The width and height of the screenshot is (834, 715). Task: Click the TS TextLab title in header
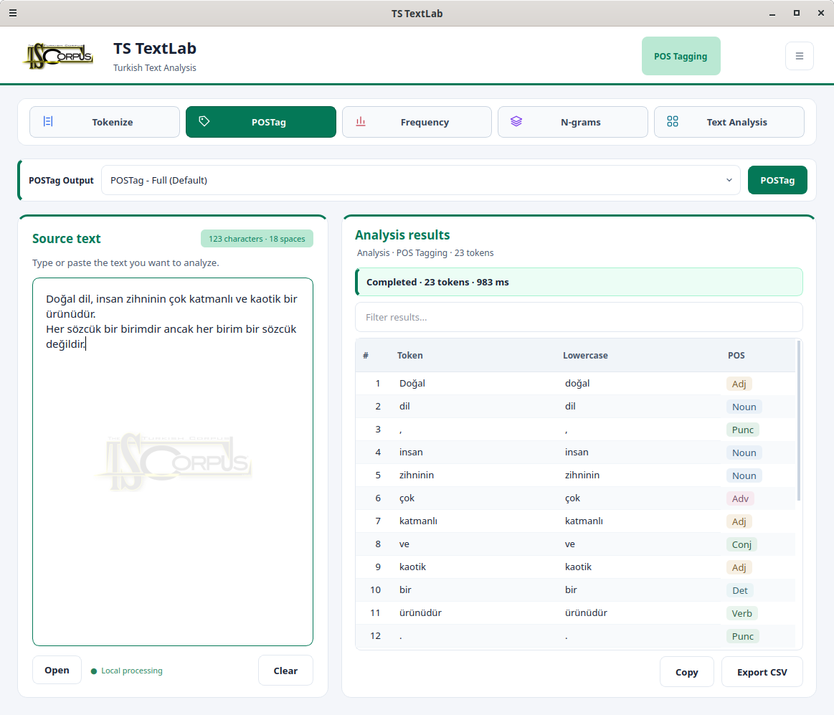coord(155,49)
